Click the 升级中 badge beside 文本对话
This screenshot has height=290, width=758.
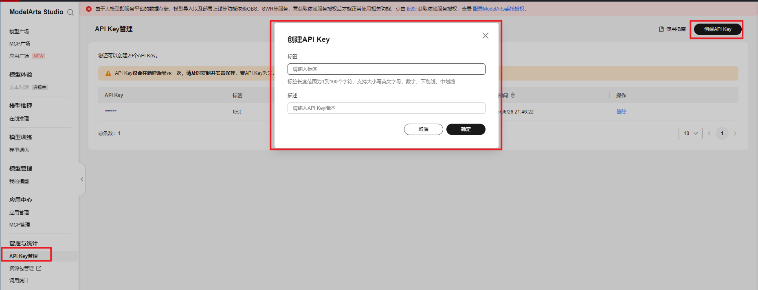point(40,87)
